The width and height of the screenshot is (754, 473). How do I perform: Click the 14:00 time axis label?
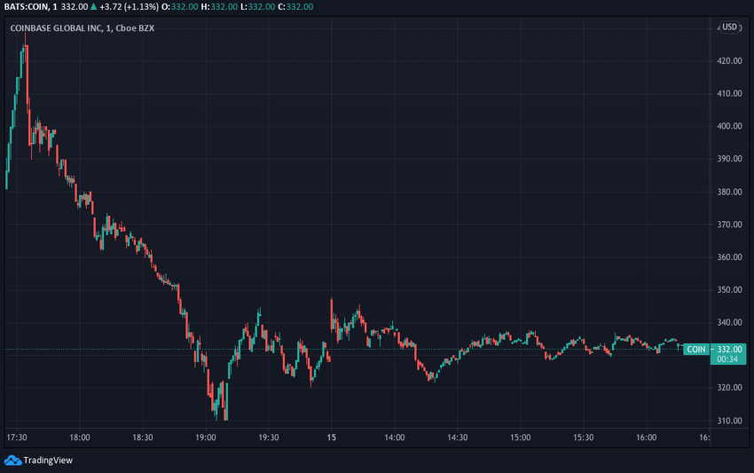pos(395,438)
